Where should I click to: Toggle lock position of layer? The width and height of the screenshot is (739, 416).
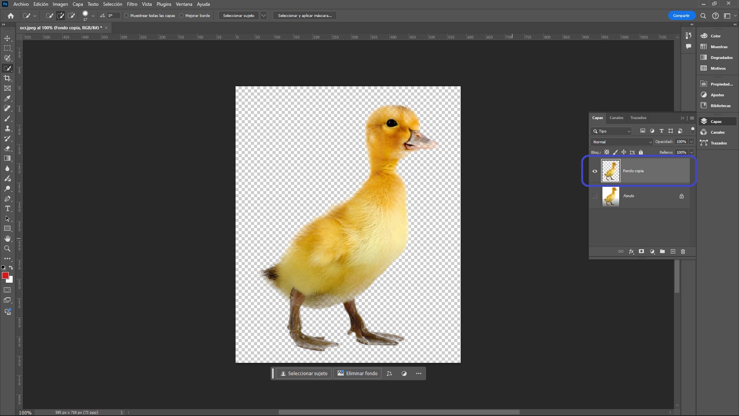[x=624, y=153]
